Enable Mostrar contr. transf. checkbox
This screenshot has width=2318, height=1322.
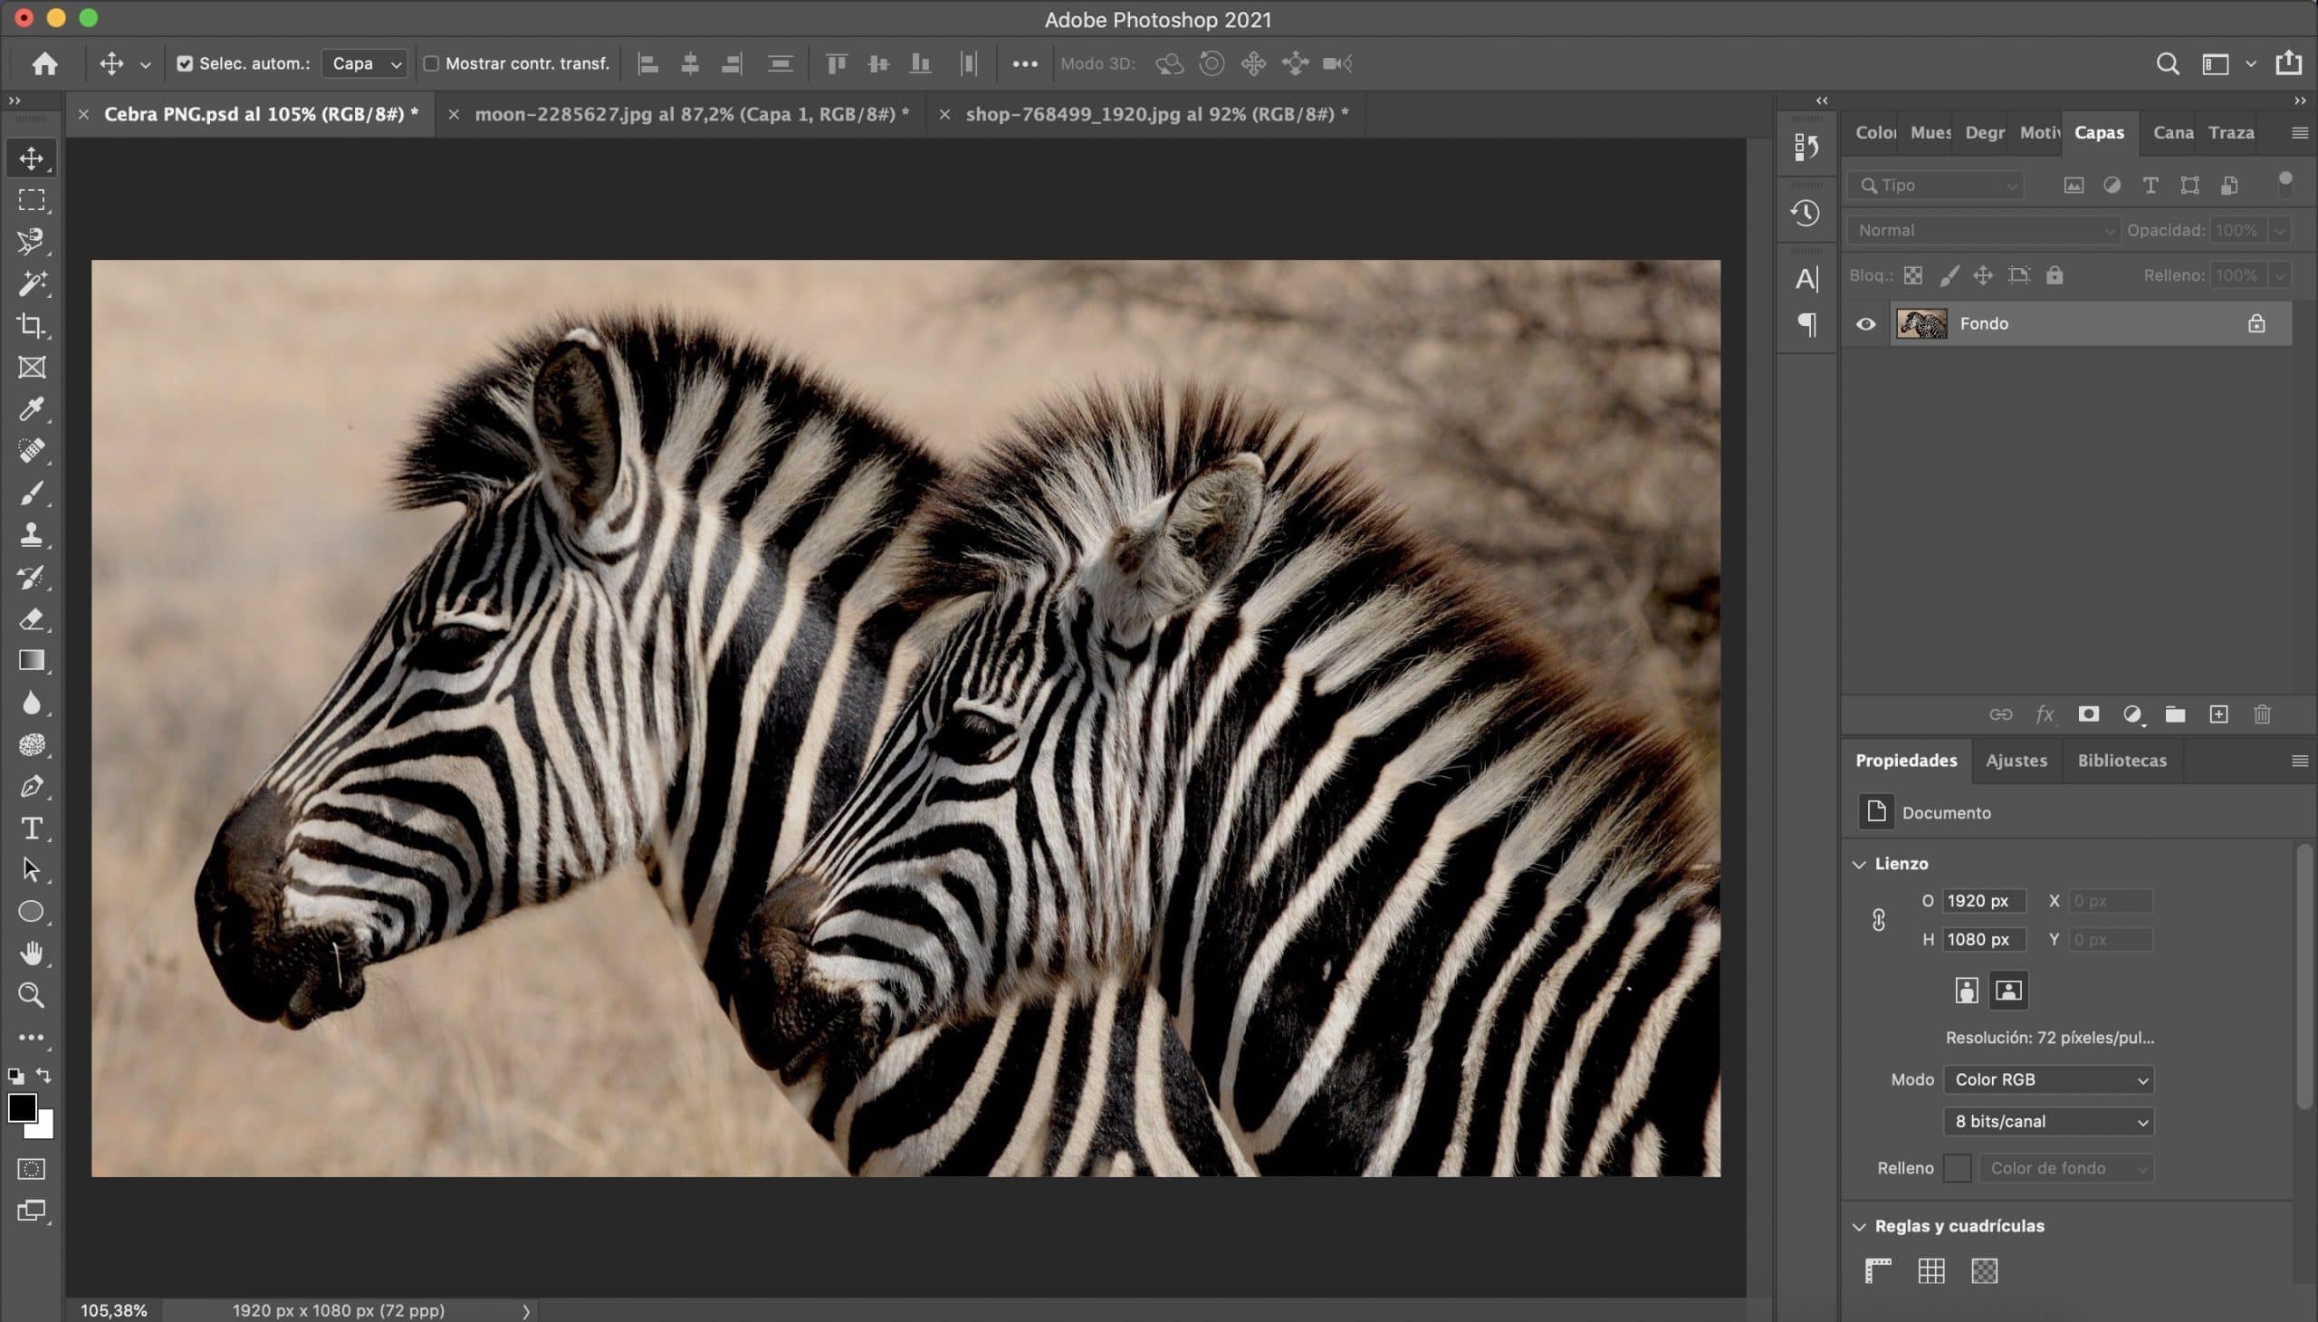pos(431,63)
